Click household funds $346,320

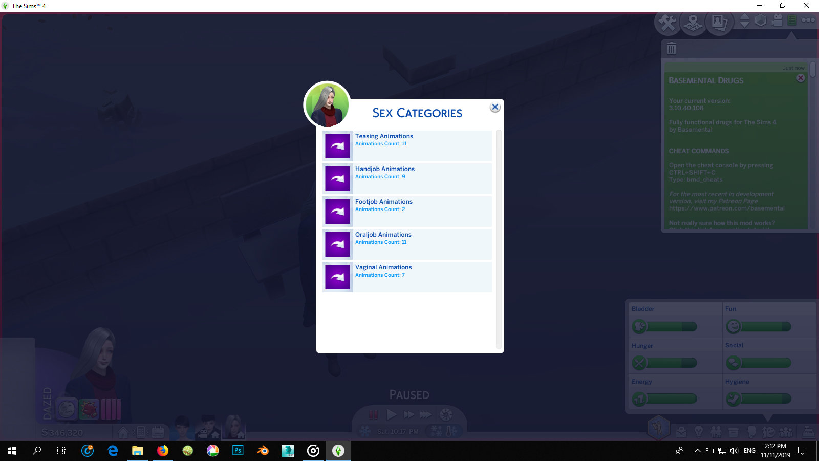tap(62, 433)
